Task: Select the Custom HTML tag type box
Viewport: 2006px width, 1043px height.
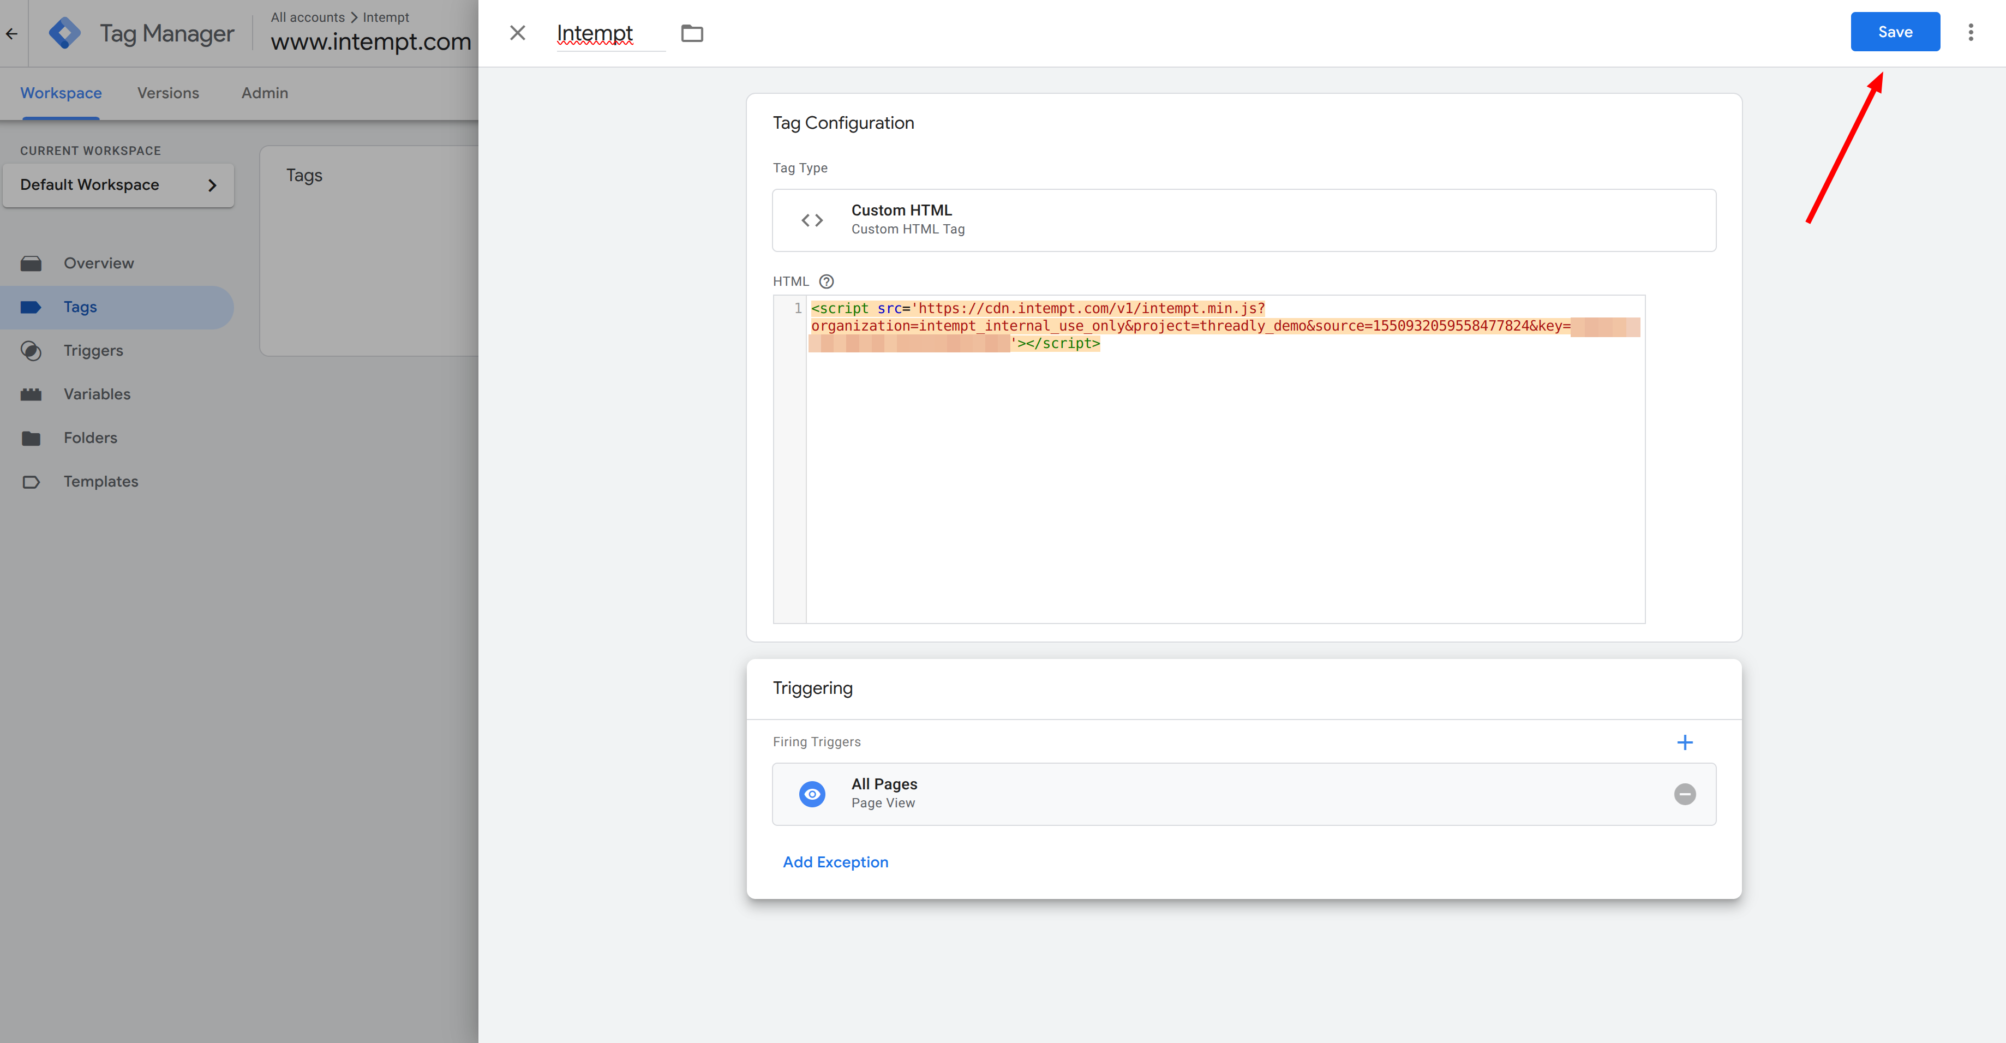Action: (x=1244, y=220)
